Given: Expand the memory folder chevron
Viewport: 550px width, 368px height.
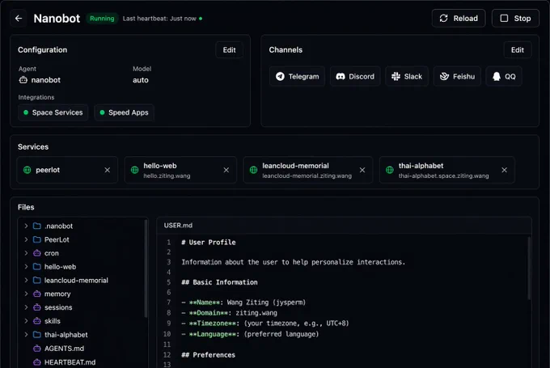Looking at the screenshot, I should pyautogui.click(x=26, y=294).
